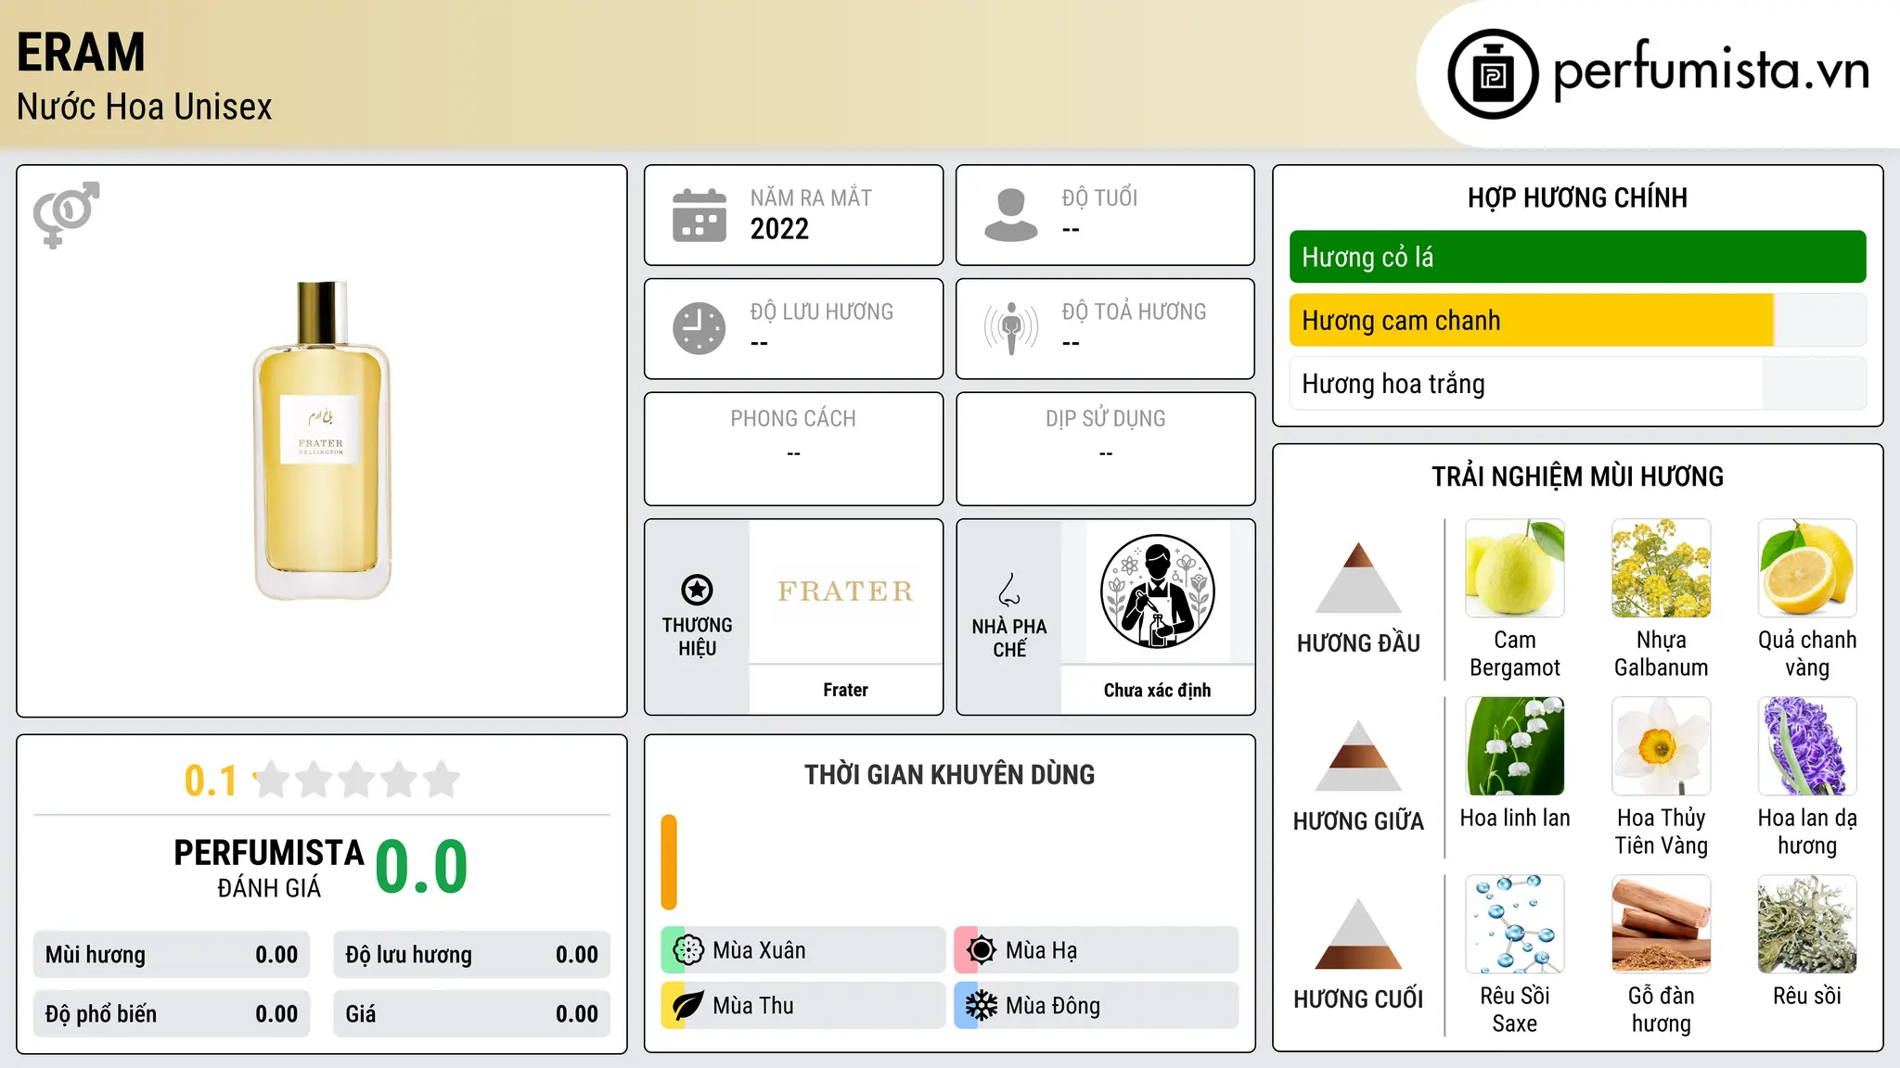Click the Nước Hoa Unisex subtitle

pyautogui.click(x=145, y=108)
